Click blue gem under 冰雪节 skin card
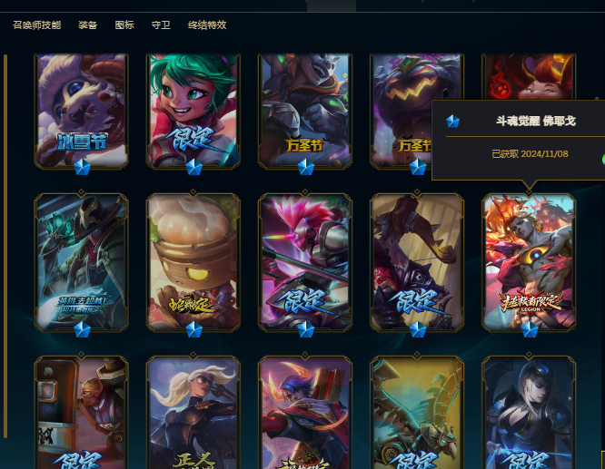Viewport: 605px width, 469px height. click(82, 167)
